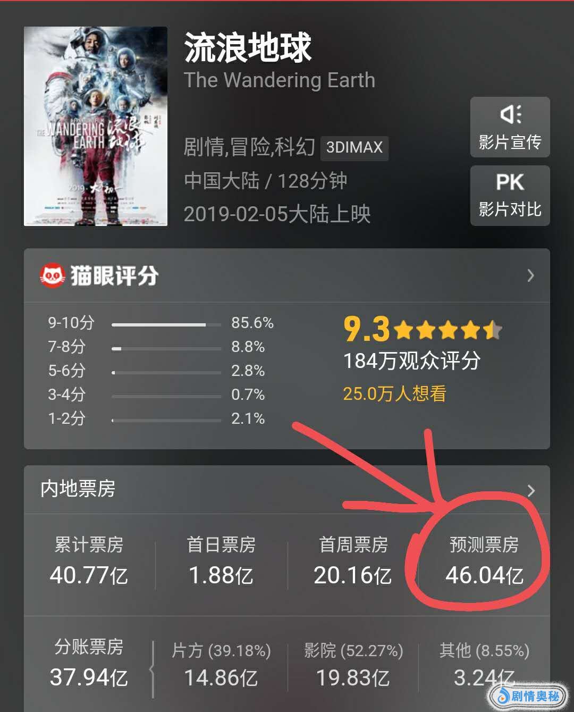Open The Wandering Earth poster thumbnail
Screen dimensions: 574x712
[96, 127]
